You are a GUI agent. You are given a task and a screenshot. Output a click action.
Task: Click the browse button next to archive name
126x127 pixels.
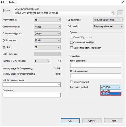[x=120, y=13]
